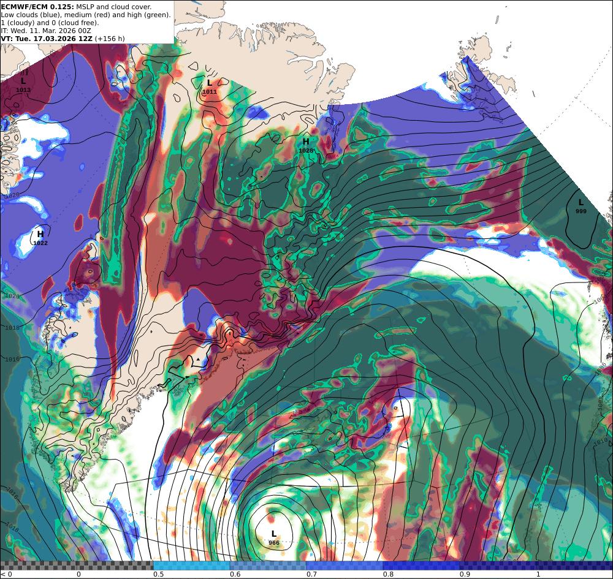
Task: Pick the light blue 0.5 colorbar segment
Action: (191, 566)
